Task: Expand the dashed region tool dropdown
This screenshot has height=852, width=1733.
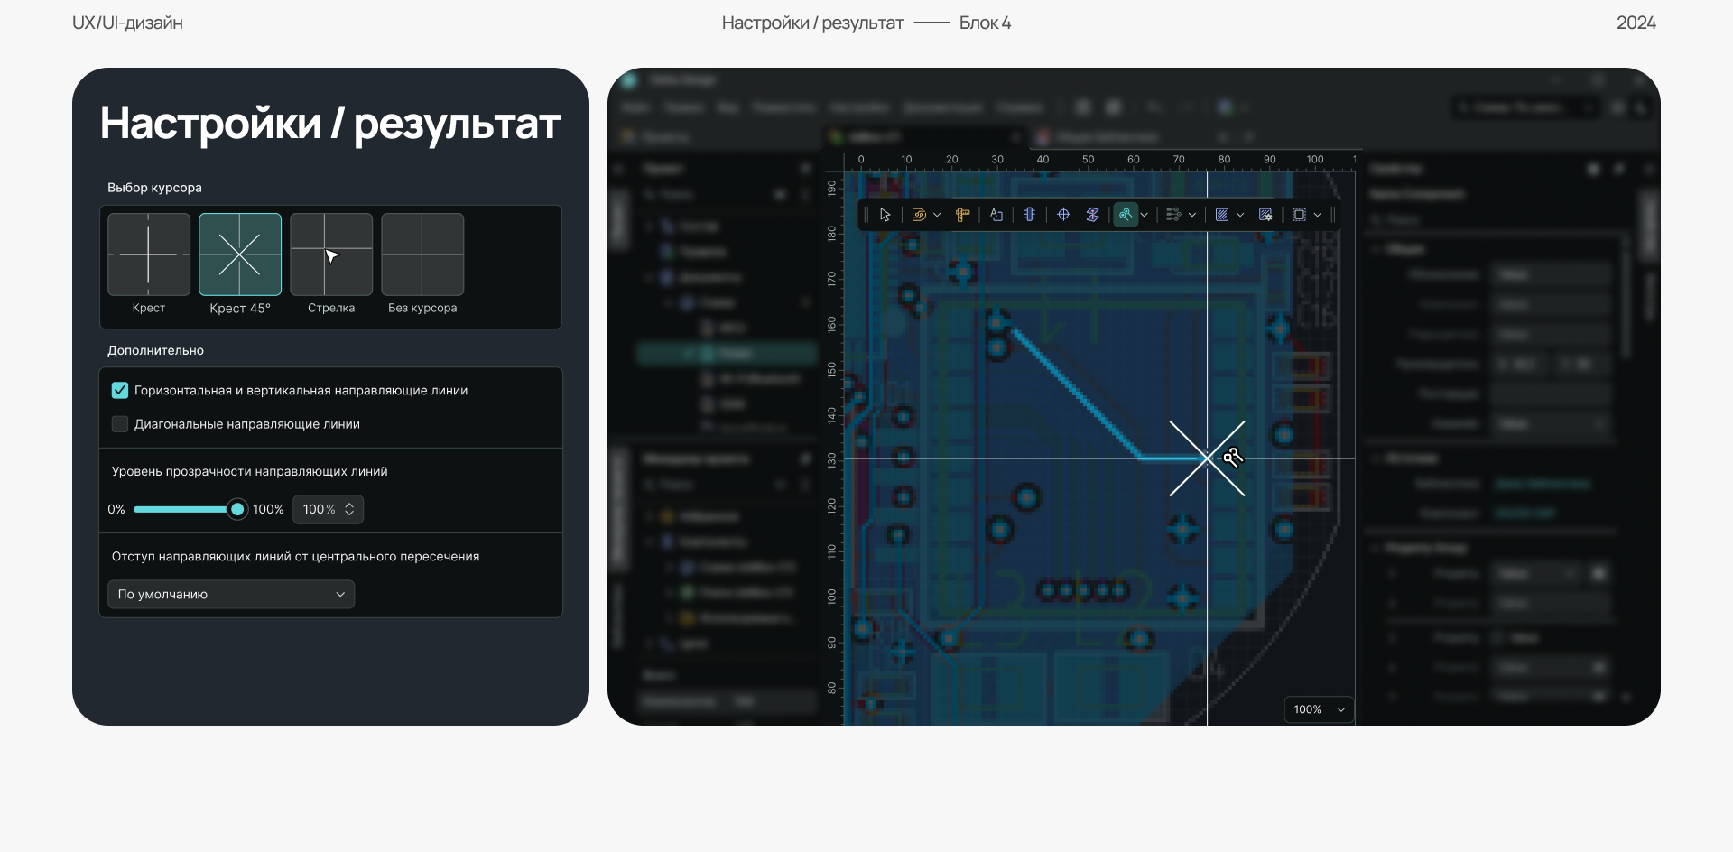Action: point(1318,215)
